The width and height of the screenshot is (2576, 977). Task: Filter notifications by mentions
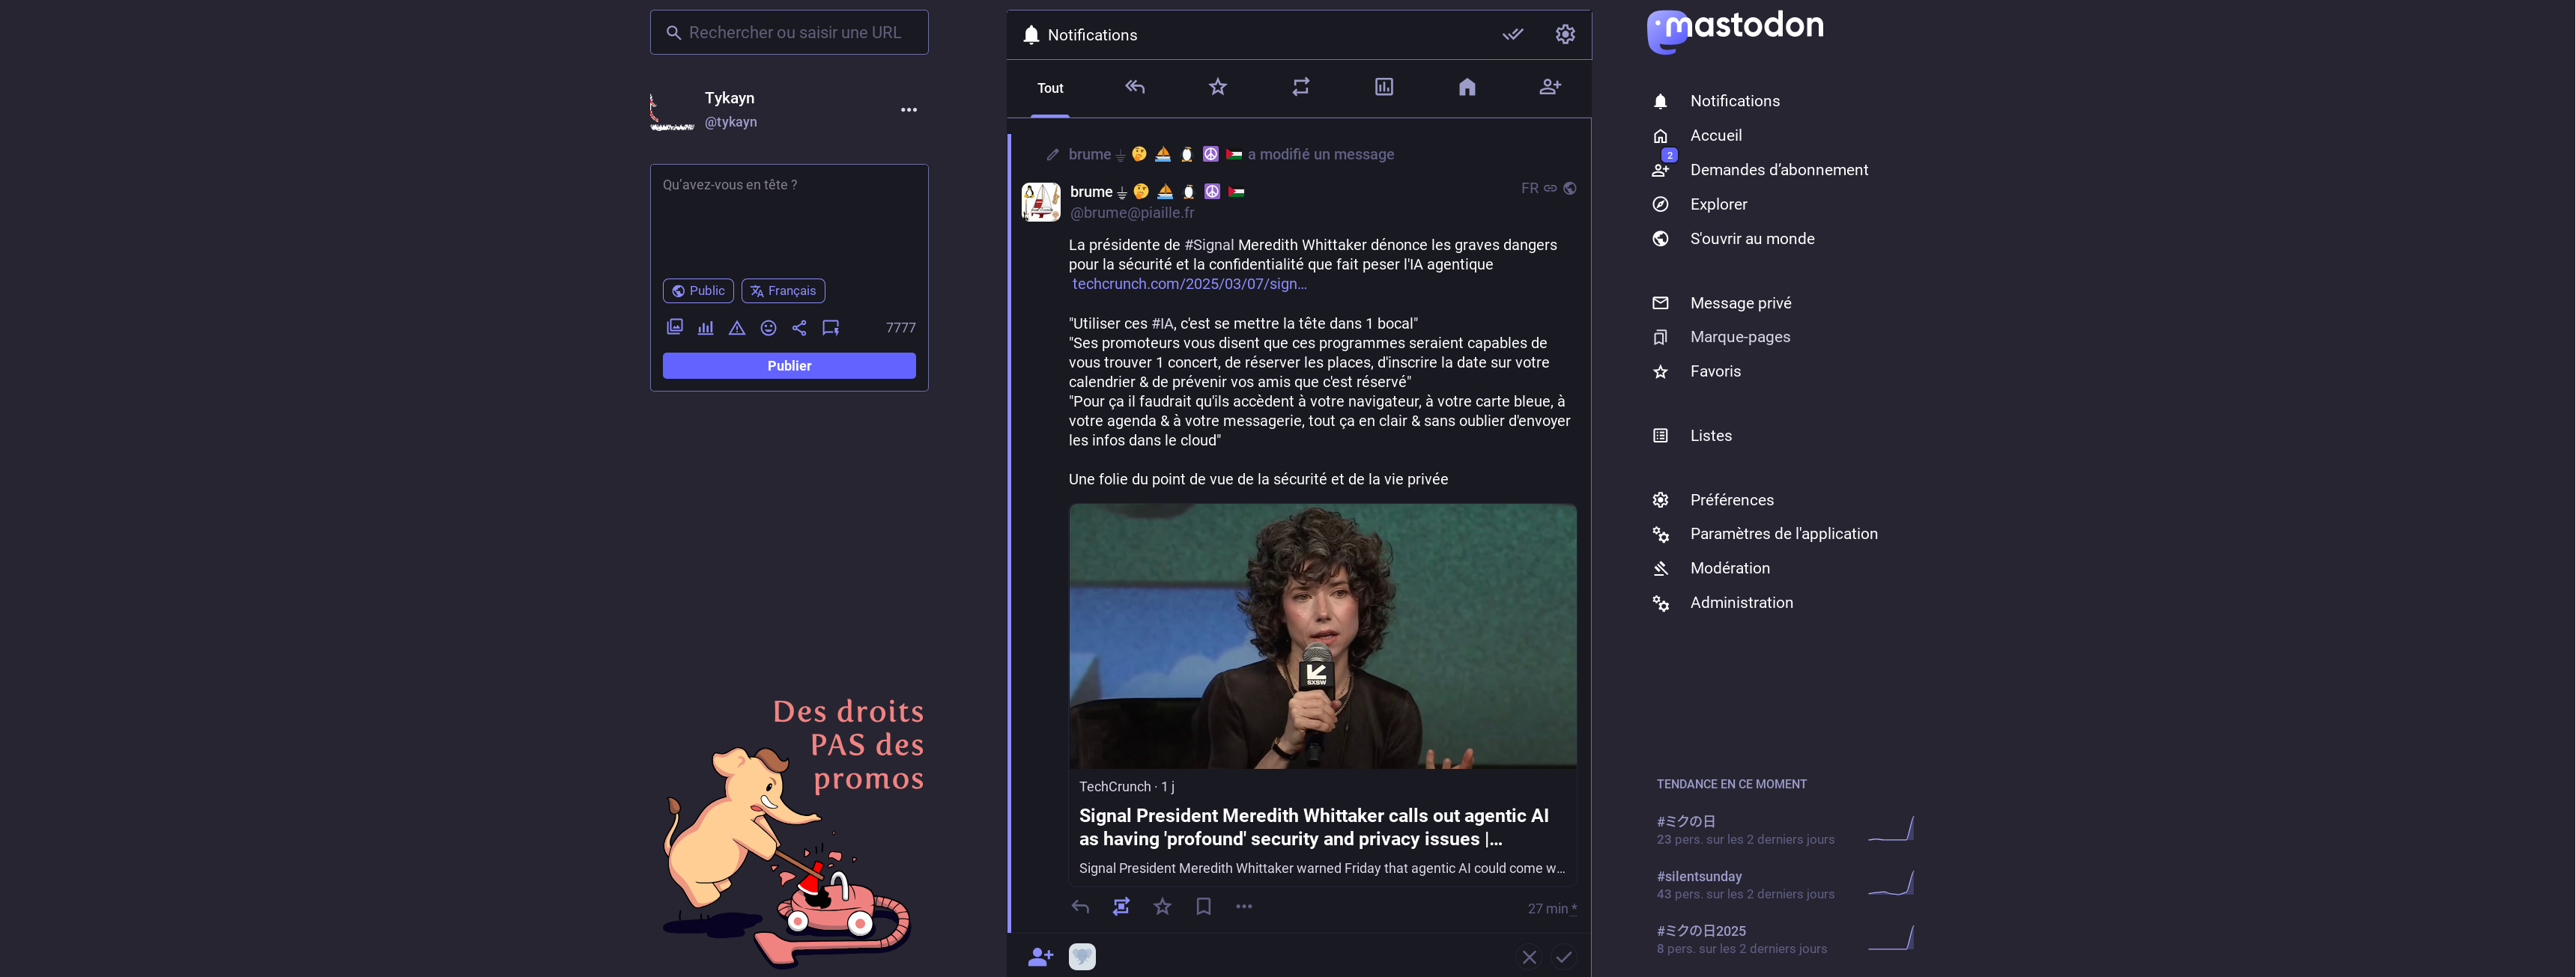click(x=1134, y=87)
